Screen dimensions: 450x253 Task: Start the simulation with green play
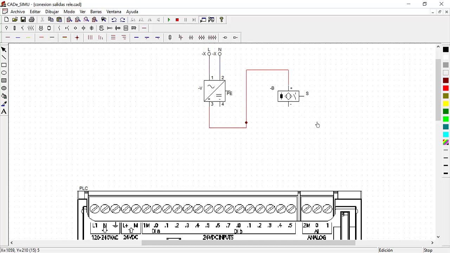point(169,20)
